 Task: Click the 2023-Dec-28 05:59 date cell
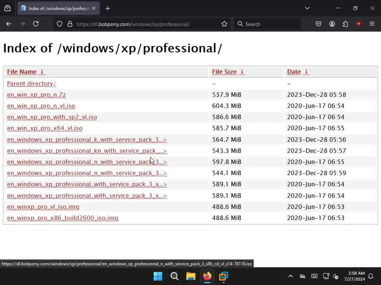click(317, 173)
